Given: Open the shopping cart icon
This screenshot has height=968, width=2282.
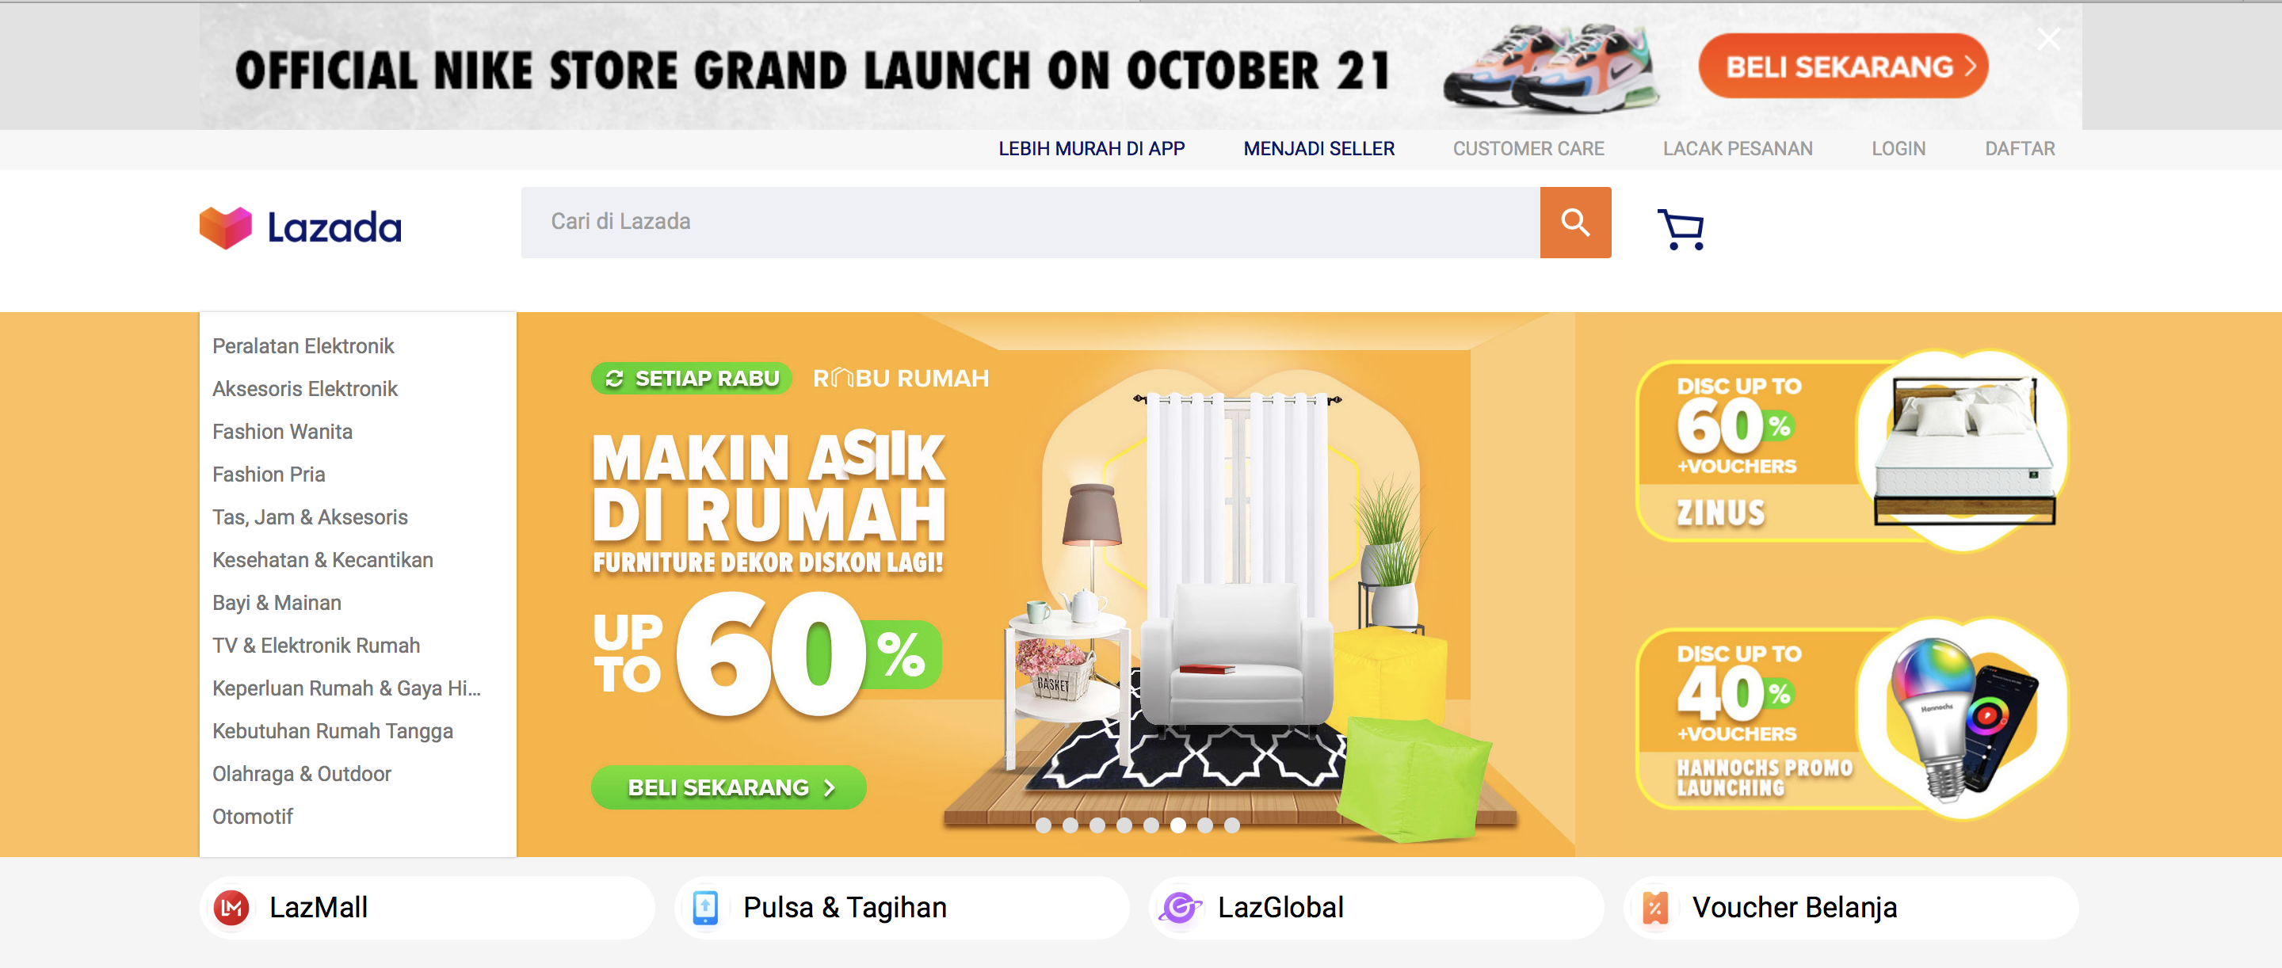Looking at the screenshot, I should [x=1681, y=230].
